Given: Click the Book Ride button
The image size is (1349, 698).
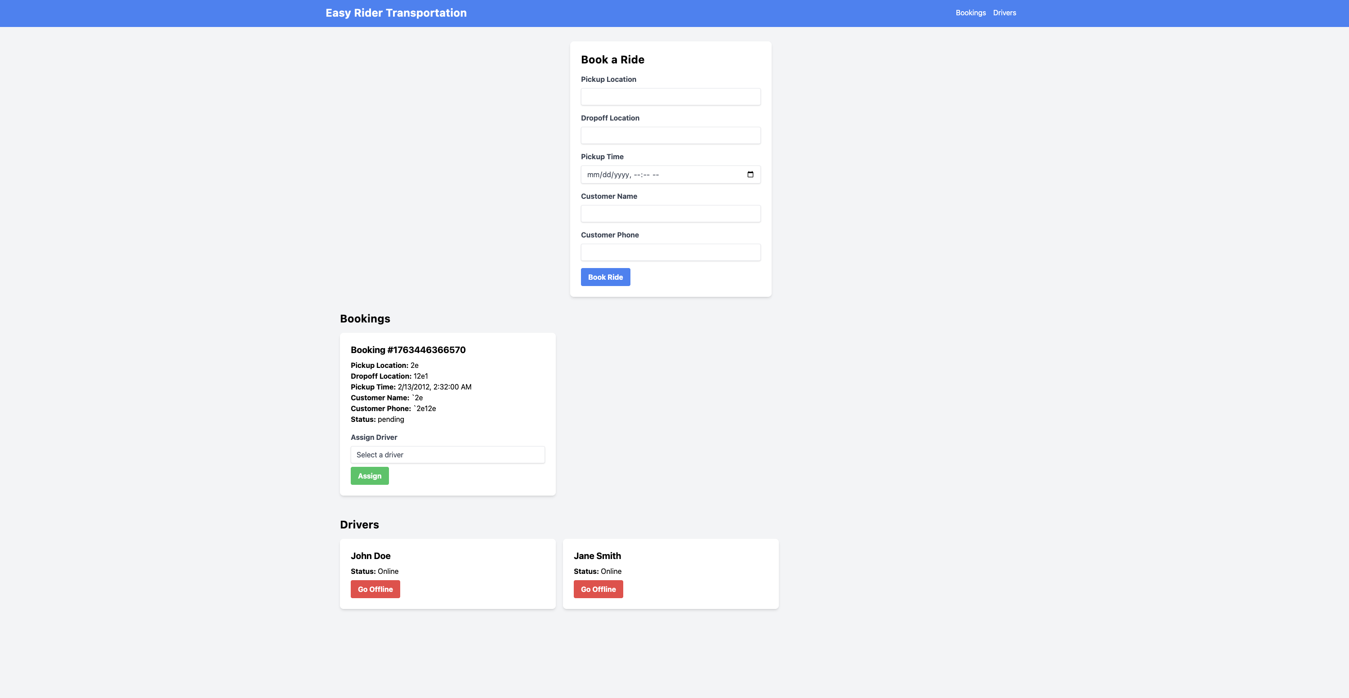Looking at the screenshot, I should point(605,277).
